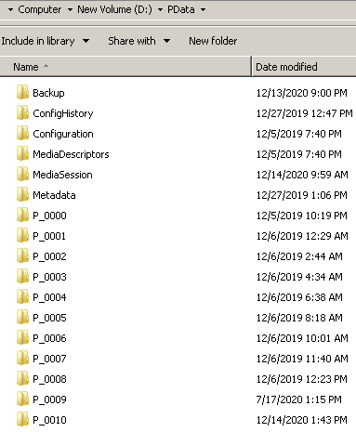Expand the arrow next to Computer breadcrumb
356x432 pixels.
(x=70, y=10)
